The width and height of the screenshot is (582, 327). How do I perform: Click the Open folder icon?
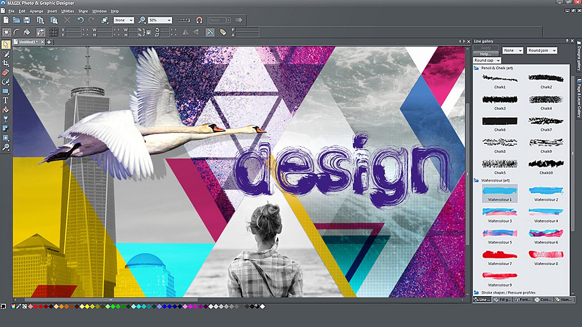[x=16, y=20]
